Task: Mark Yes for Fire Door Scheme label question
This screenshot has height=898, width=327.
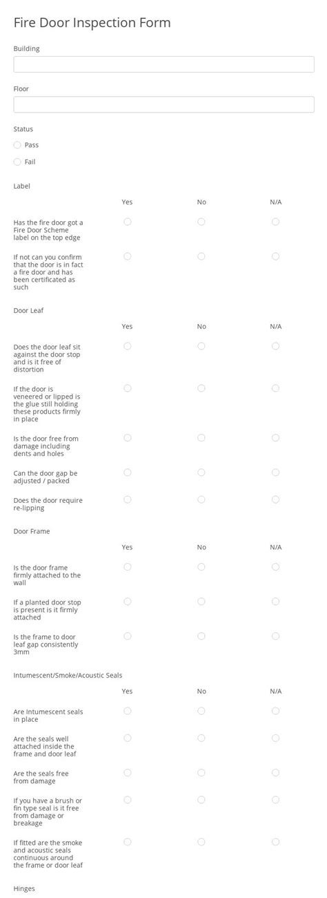Action: tap(127, 222)
